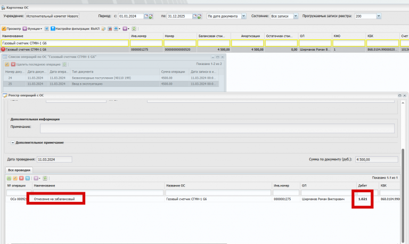409x244 pixels.
Task: Open calendar picker for period end date
Action: pyautogui.click(x=194, y=16)
